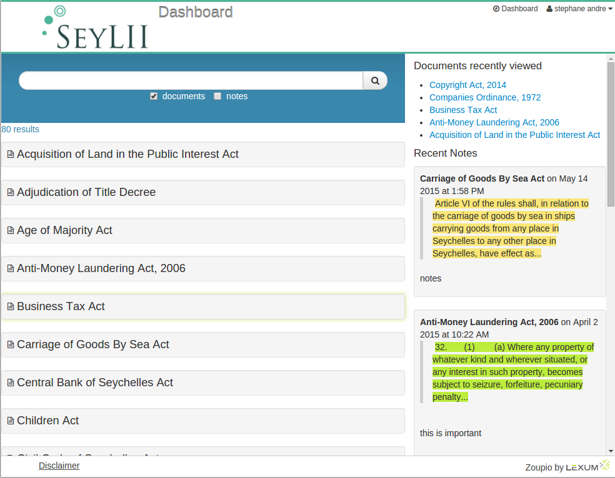Screen dimensions: 615x478
Task: Click document icon beside Children Act
Action: coord(11,421)
